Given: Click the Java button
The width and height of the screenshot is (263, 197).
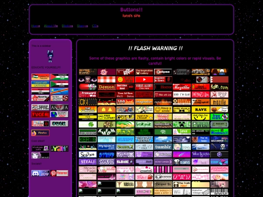Looking at the screenshot, I should [x=182, y=132].
